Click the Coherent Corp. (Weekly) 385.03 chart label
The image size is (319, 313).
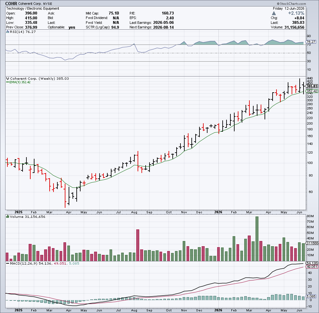[39, 79]
